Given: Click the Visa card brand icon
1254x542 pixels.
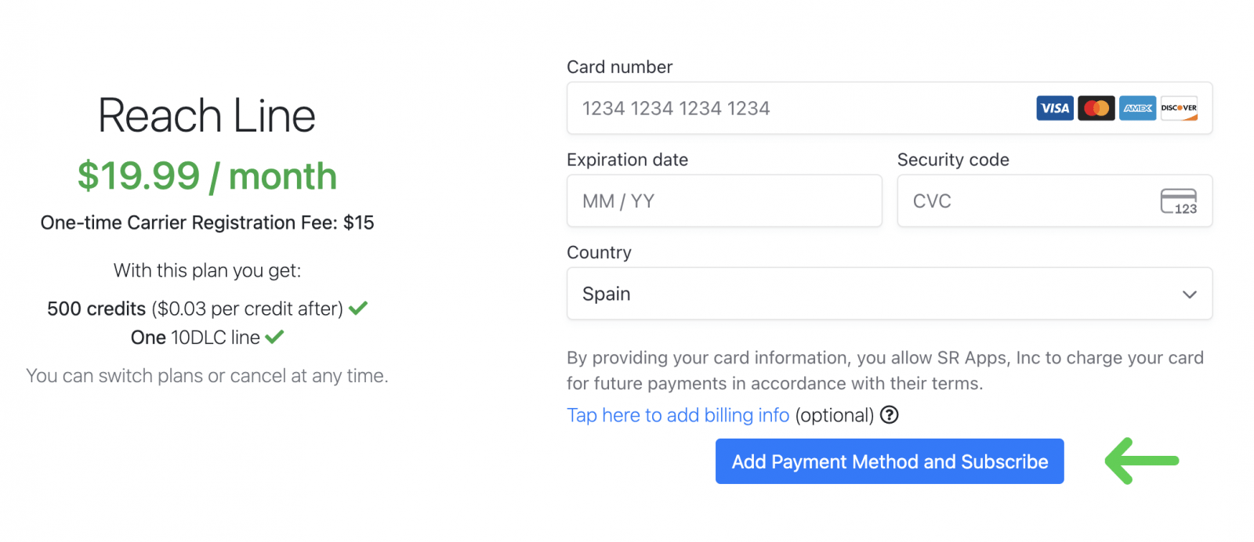Looking at the screenshot, I should 1055,108.
